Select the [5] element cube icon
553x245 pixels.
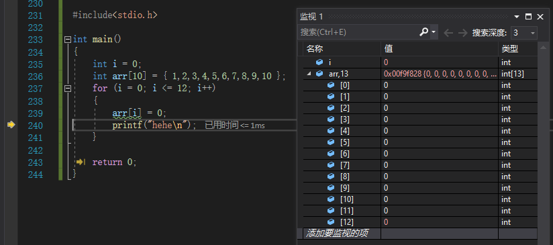click(x=331, y=142)
